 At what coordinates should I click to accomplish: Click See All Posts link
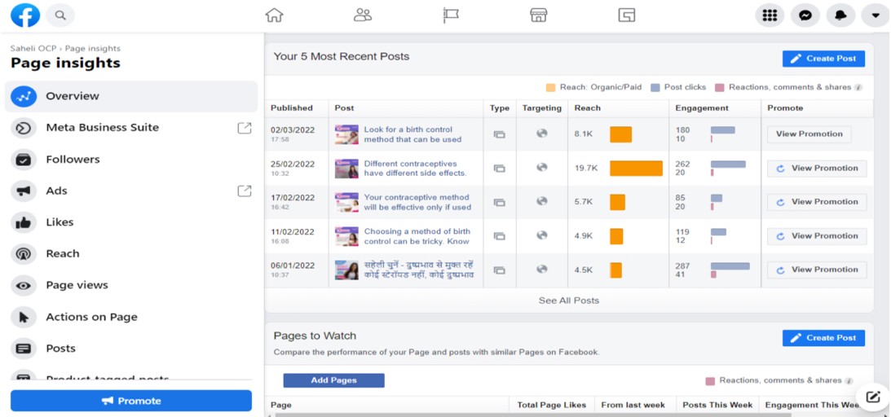pyautogui.click(x=568, y=301)
